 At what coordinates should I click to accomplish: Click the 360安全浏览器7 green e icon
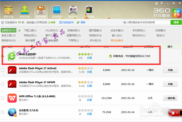[12, 56]
